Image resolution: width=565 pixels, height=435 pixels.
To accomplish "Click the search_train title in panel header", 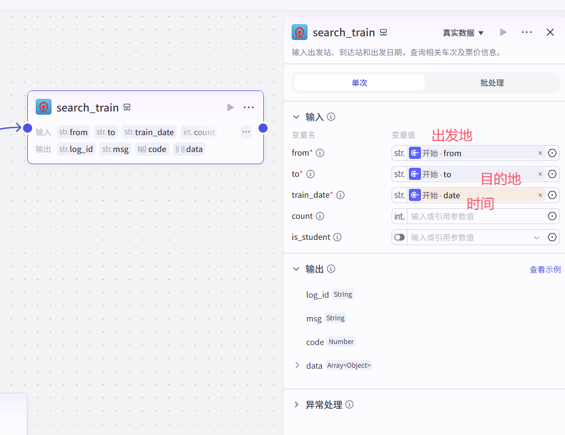I will [x=344, y=33].
